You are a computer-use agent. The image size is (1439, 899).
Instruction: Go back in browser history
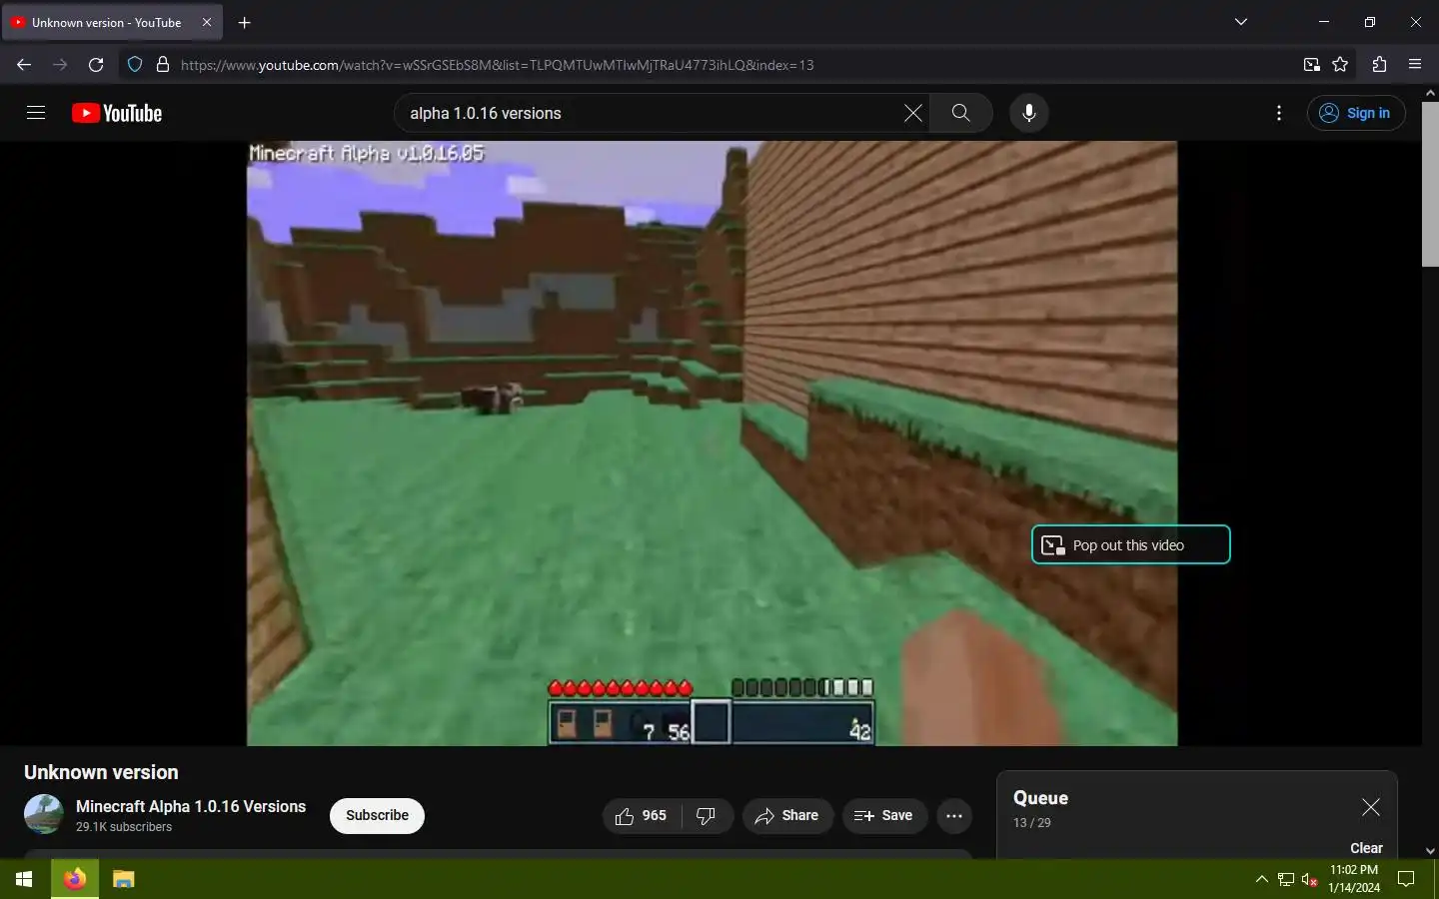(24, 65)
